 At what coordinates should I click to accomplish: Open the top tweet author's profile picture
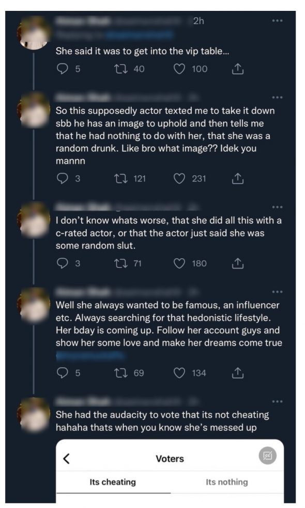[34, 32]
